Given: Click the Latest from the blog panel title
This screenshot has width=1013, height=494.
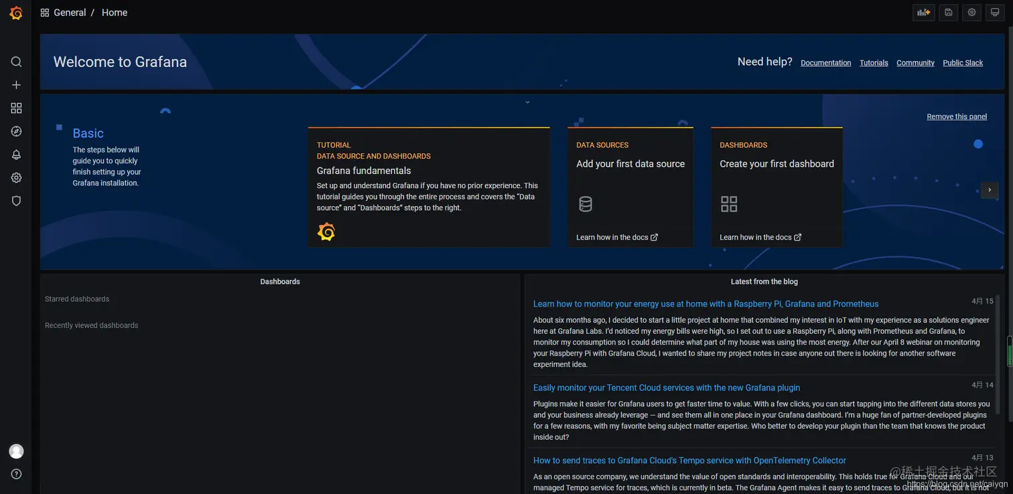Looking at the screenshot, I should 764,282.
